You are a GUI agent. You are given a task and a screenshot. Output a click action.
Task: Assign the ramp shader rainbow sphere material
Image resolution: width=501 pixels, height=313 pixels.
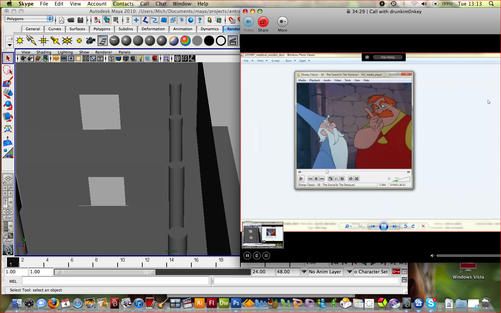(x=185, y=41)
